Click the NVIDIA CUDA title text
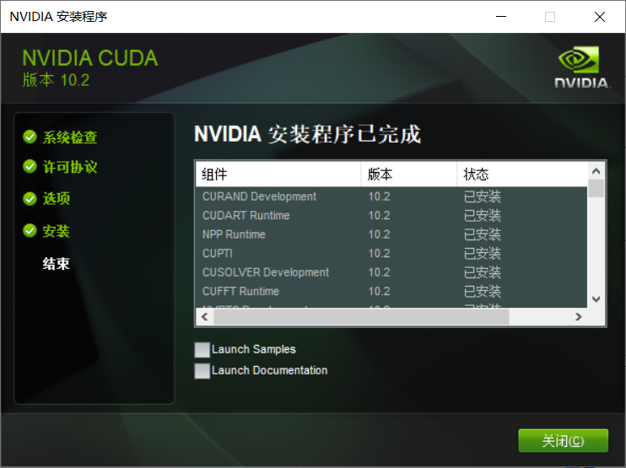This screenshot has width=626, height=468. 90,58
